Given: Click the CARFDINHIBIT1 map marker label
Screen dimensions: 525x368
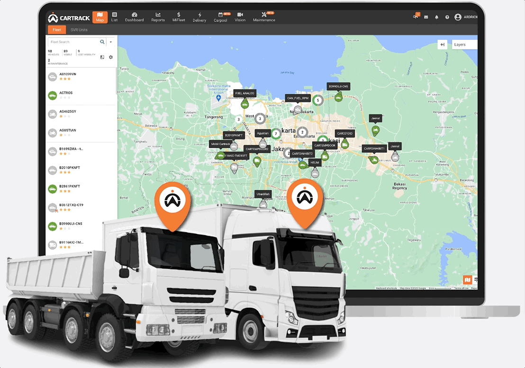Looking at the screenshot, I should pos(374,148).
